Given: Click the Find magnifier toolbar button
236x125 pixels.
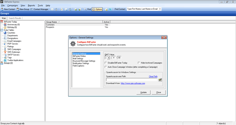Looking at the screenshot, I should coord(87,9).
